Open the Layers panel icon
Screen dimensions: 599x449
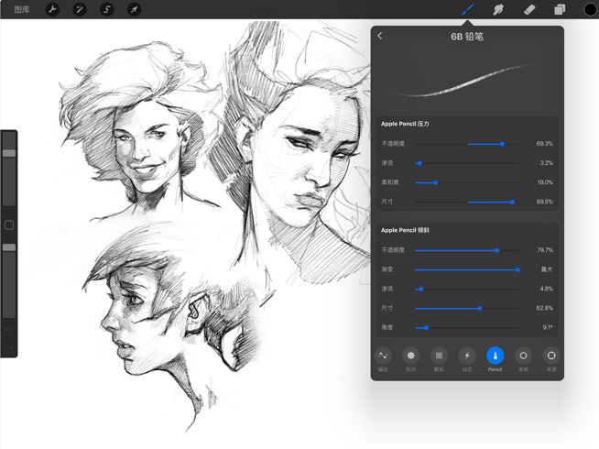click(x=559, y=9)
